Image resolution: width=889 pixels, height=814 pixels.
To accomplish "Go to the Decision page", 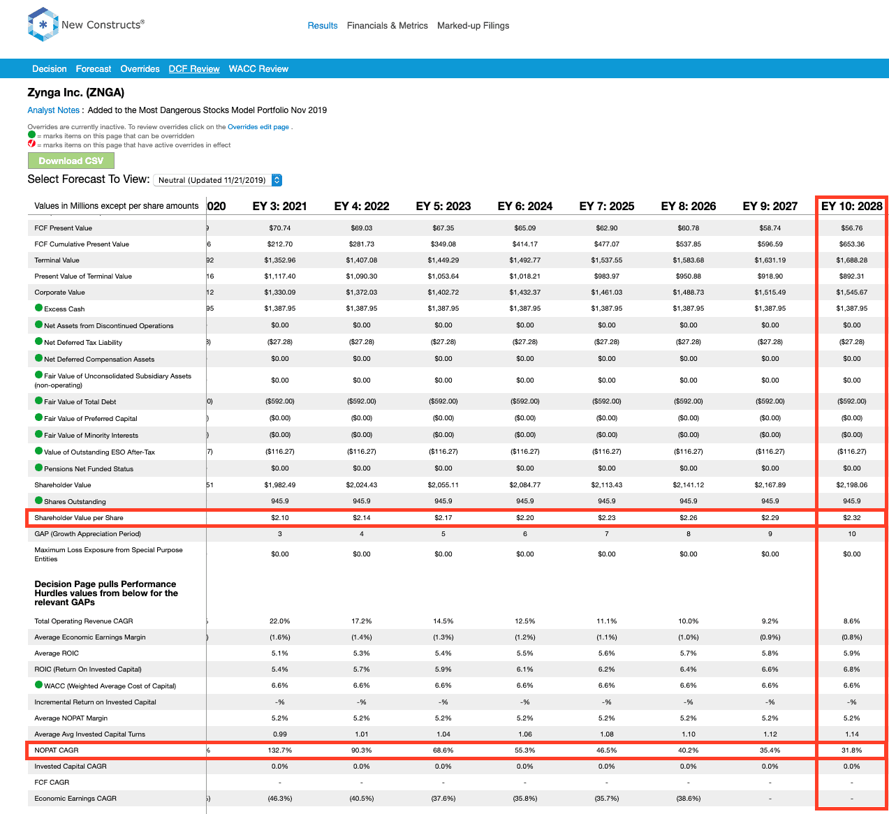I will click(x=50, y=69).
